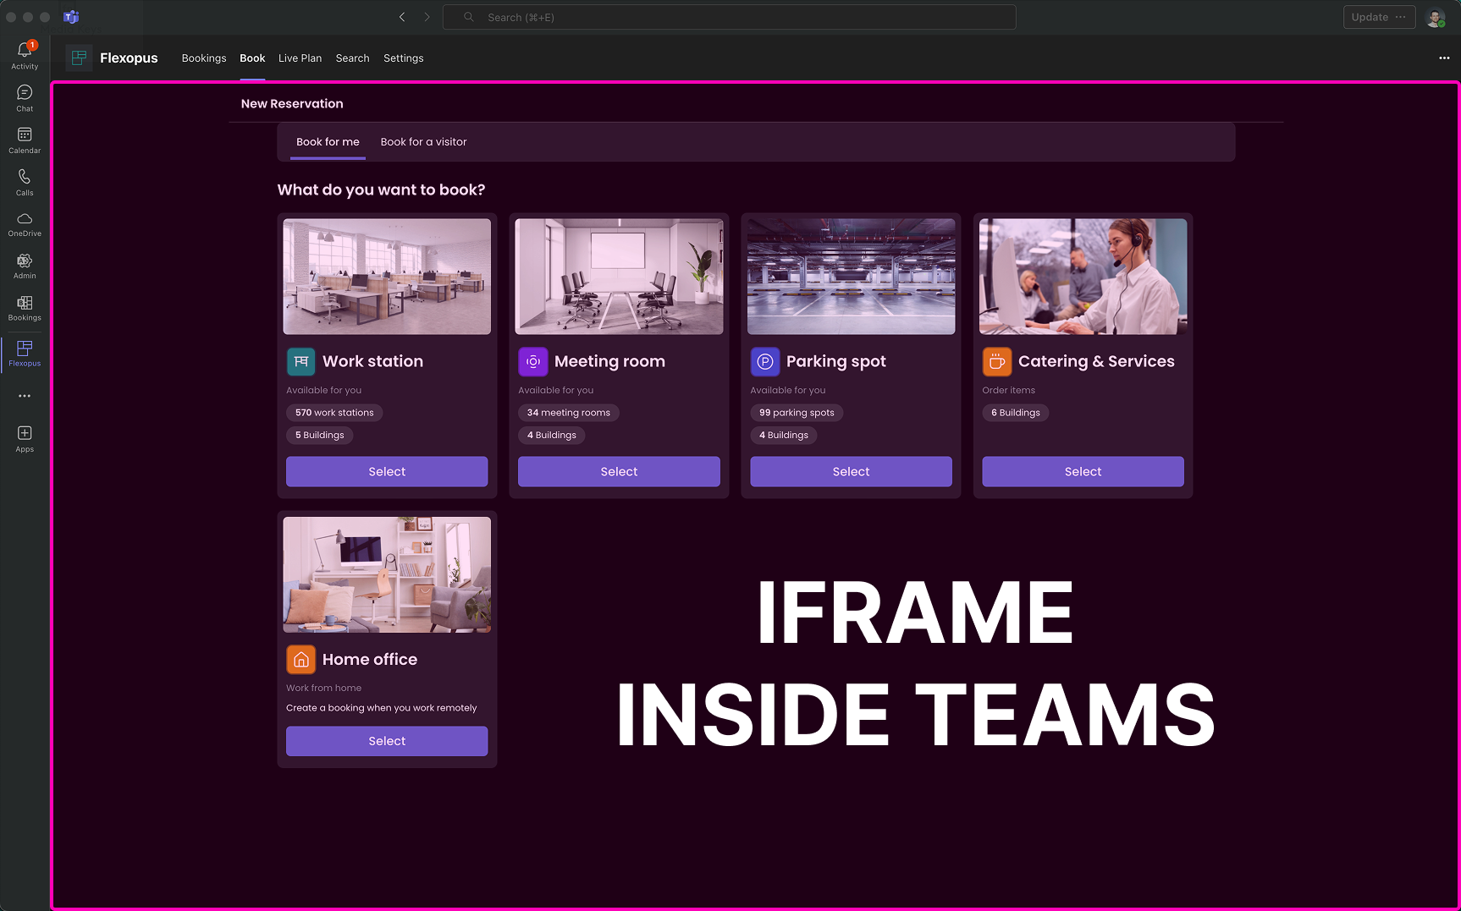Open OneDrive from the sidebar
This screenshot has width=1461, height=911.
point(25,223)
